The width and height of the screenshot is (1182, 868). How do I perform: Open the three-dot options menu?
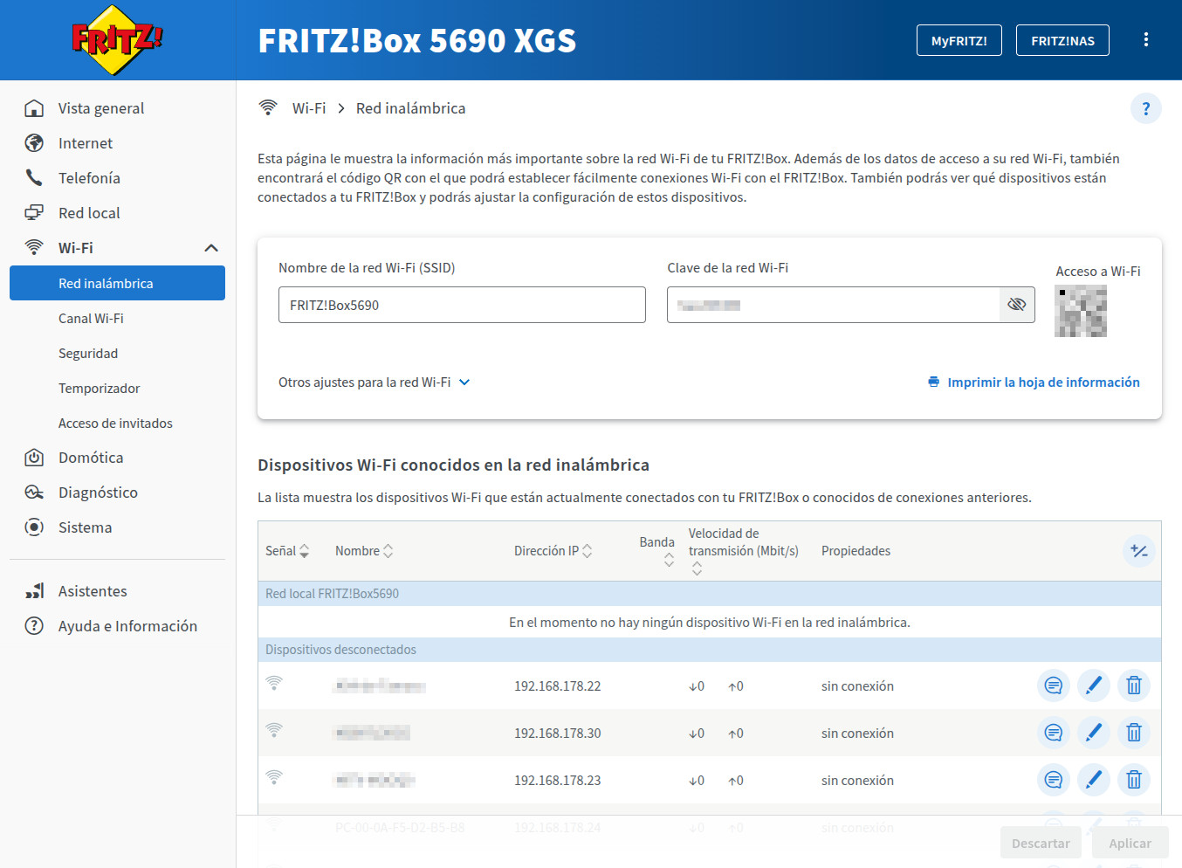tap(1145, 40)
